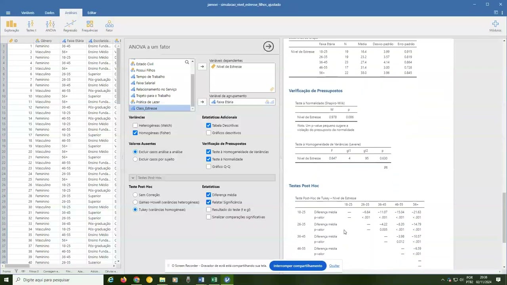Uncheck Homogéneas (Fisher) variances

click(135, 133)
